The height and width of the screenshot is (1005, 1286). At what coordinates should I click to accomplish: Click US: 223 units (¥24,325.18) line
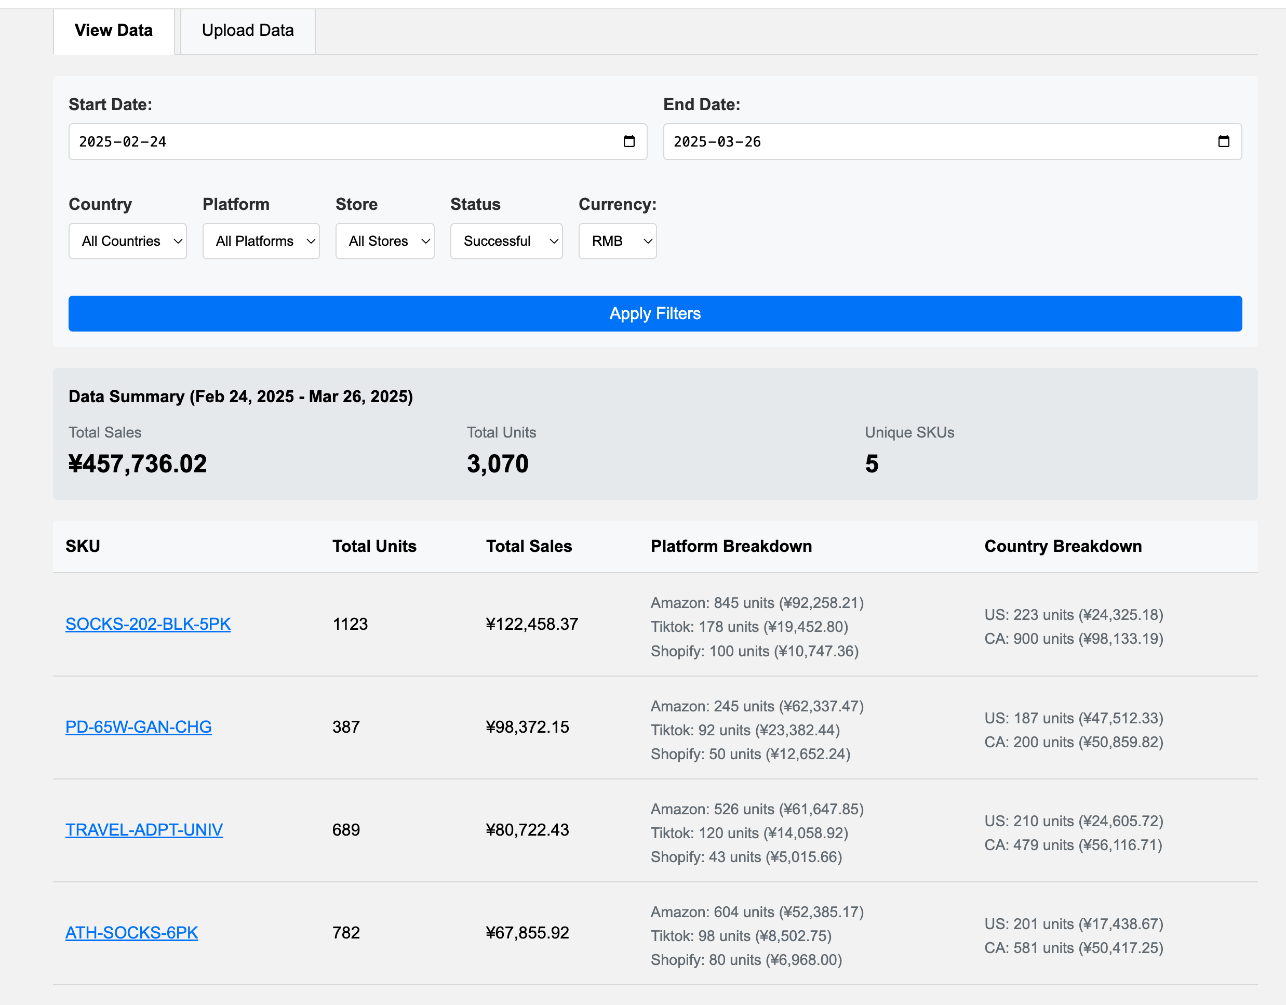[1074, 614]
